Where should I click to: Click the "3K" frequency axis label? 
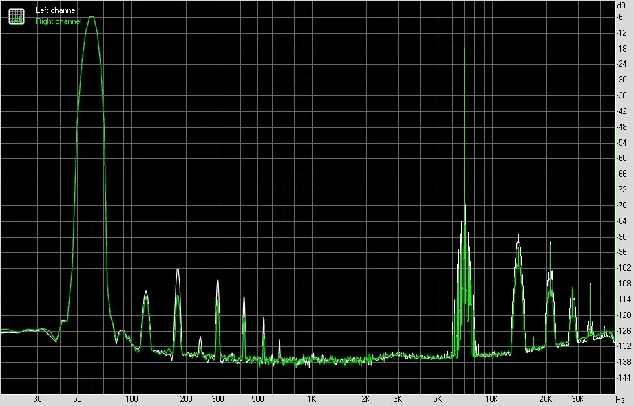397,399
